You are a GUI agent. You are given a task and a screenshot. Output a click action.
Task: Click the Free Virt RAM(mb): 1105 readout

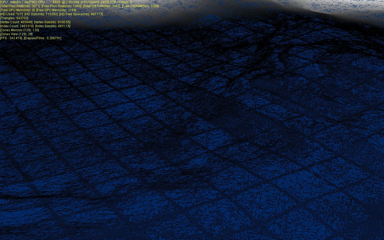coord(140,6)
